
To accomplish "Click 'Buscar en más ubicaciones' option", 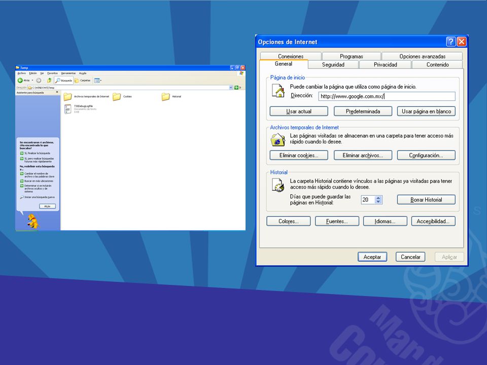I will click(x=37, y=181).
